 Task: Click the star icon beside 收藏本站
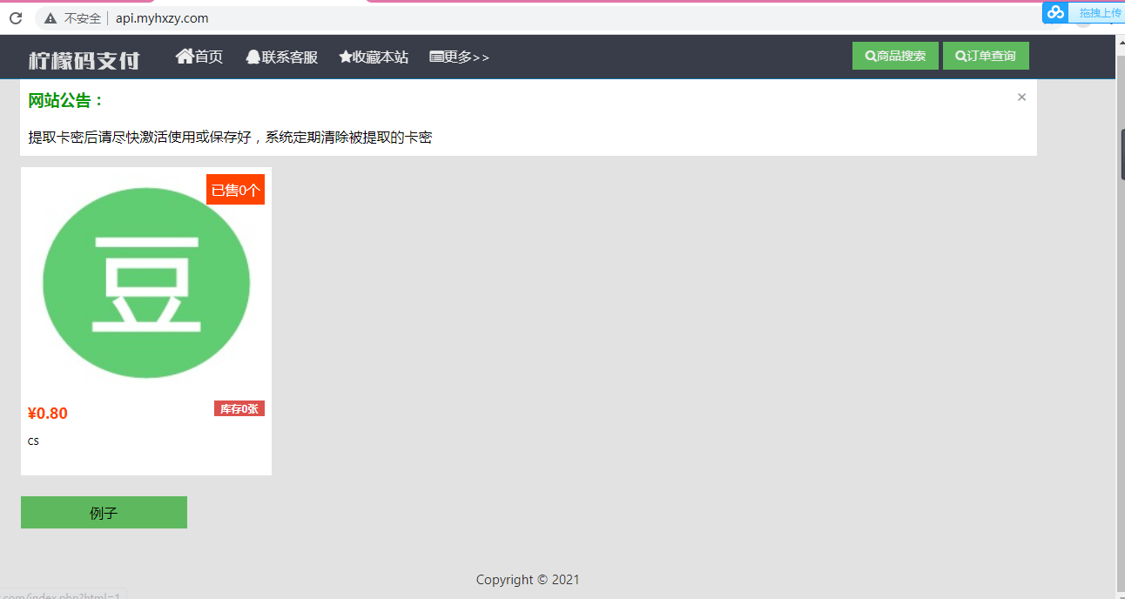(346, 57)
